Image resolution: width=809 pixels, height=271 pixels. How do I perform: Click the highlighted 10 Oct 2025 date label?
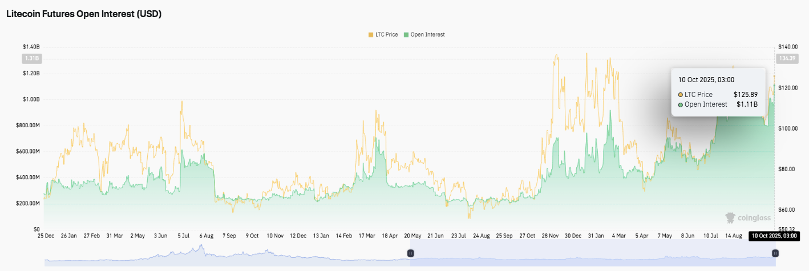click(772, 236)
